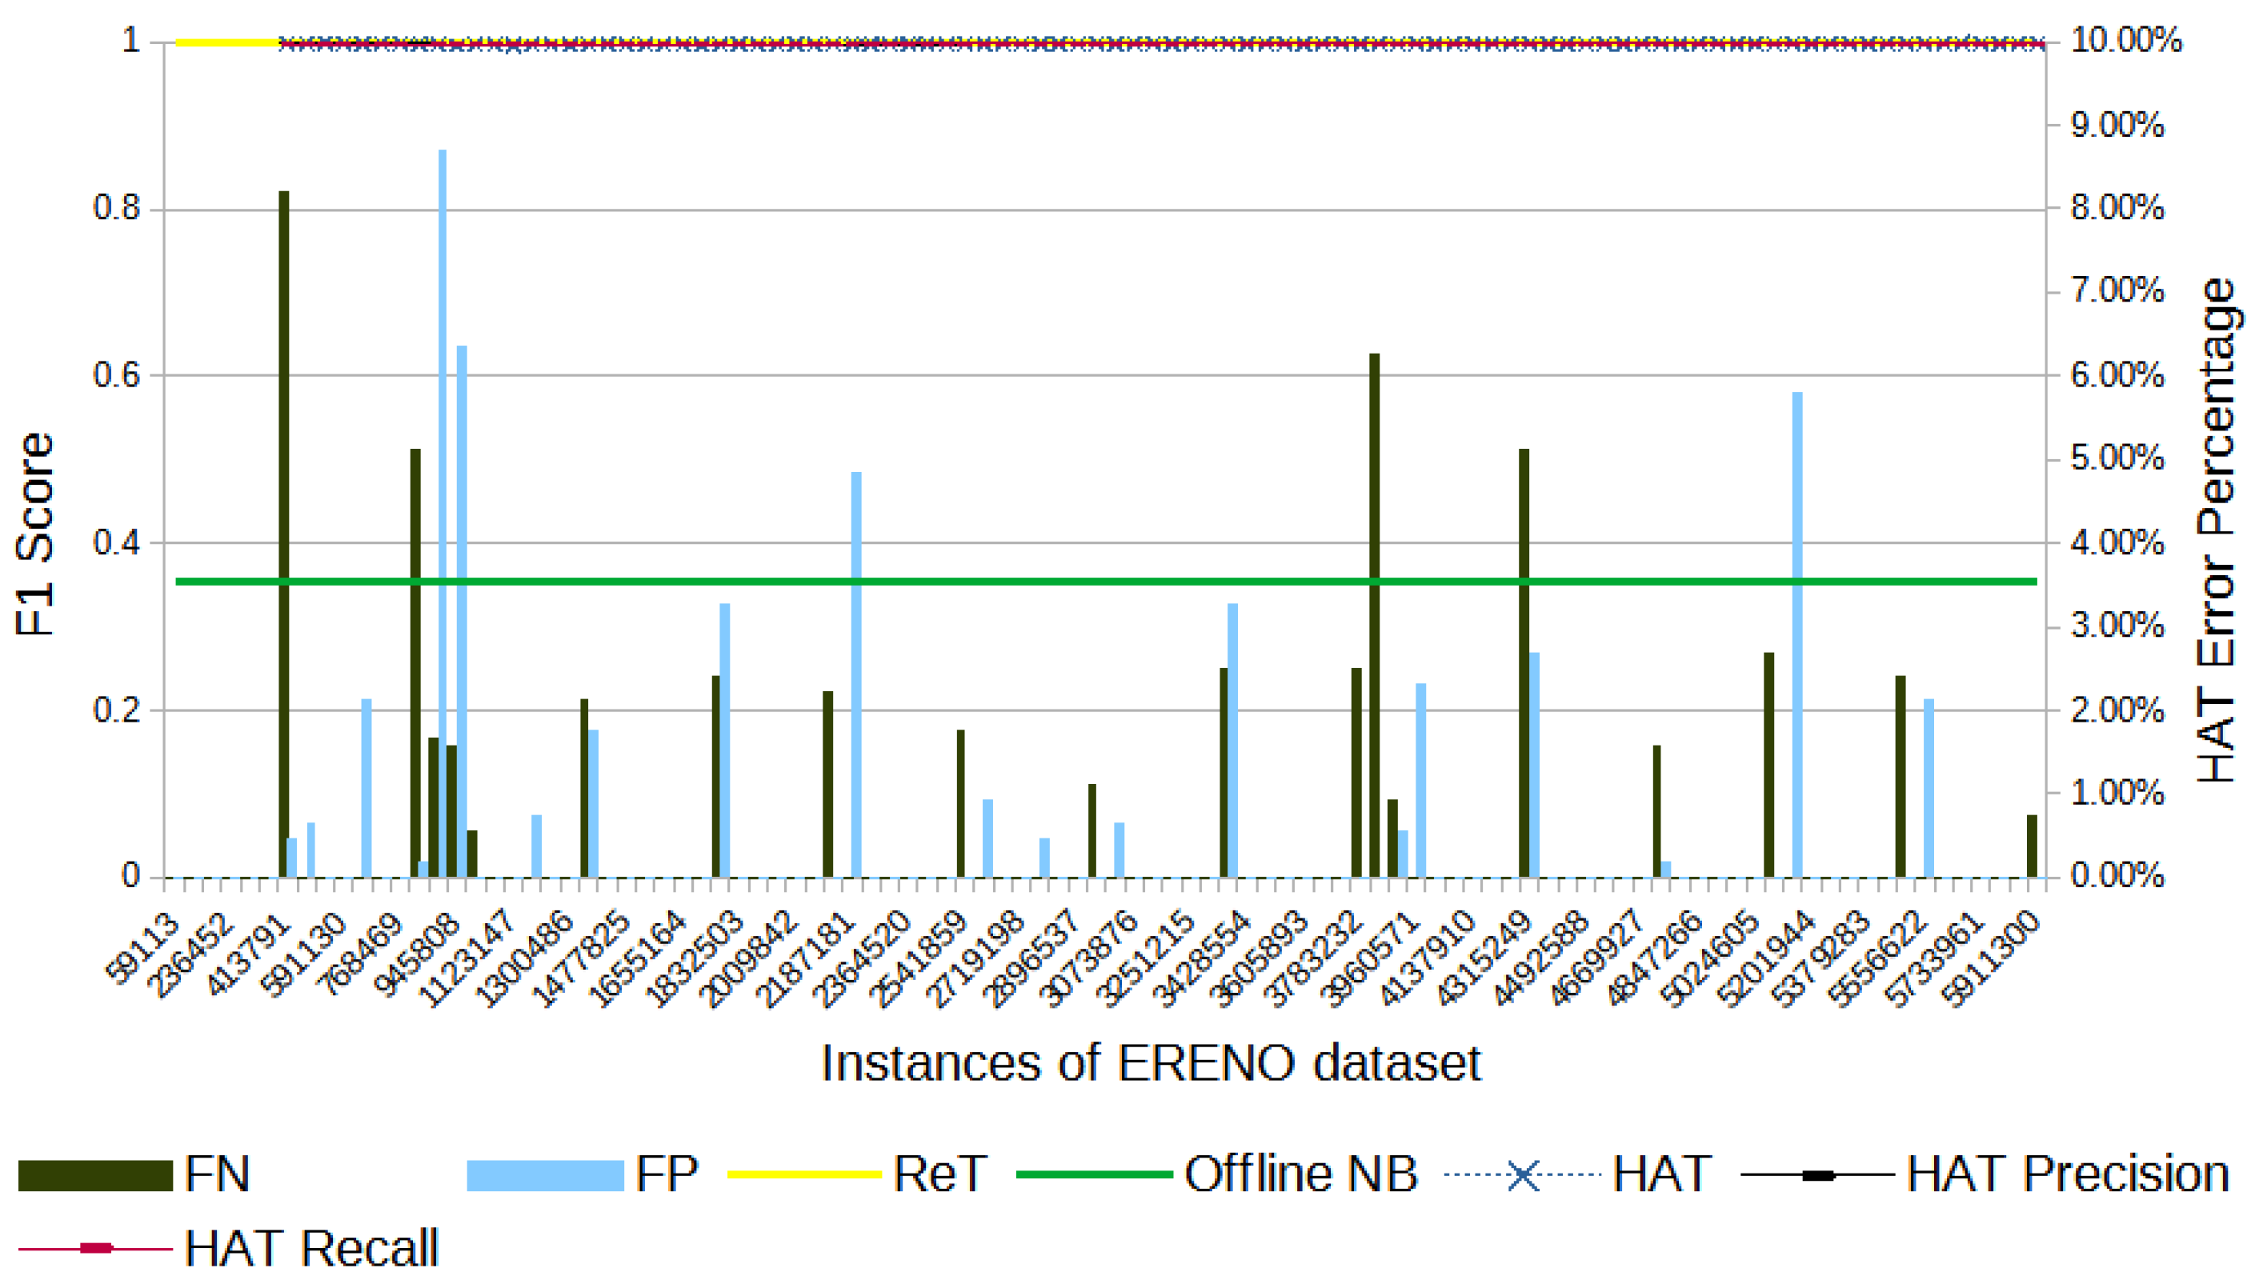Click the green Offline NB horizontal line

click(x=1107, y=582)
